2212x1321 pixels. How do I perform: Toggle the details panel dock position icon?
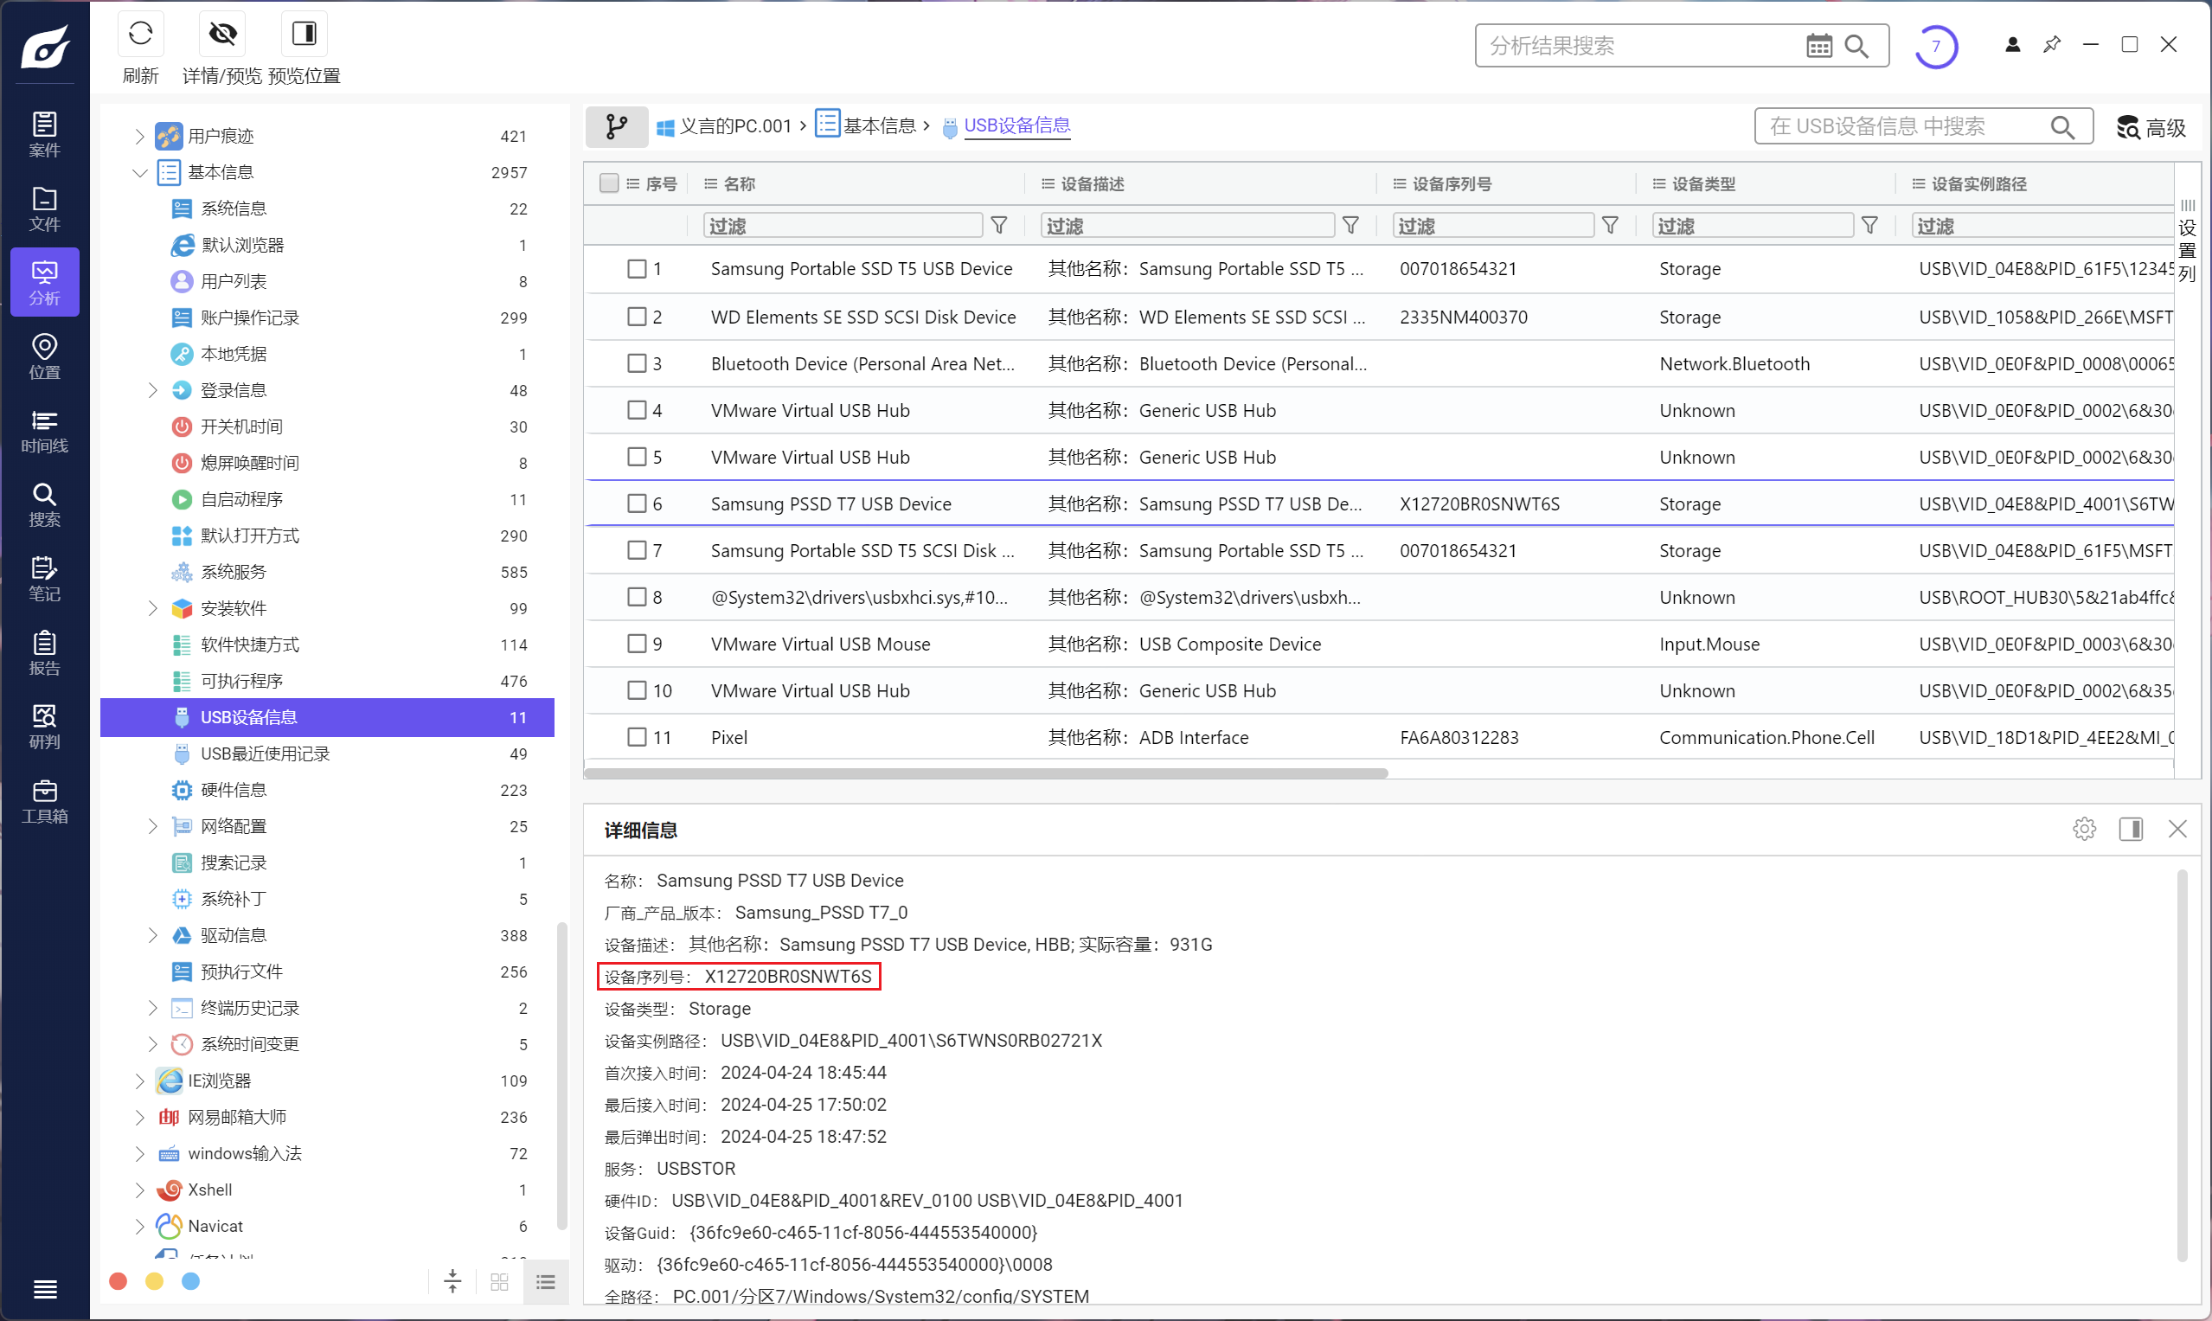2130,829
